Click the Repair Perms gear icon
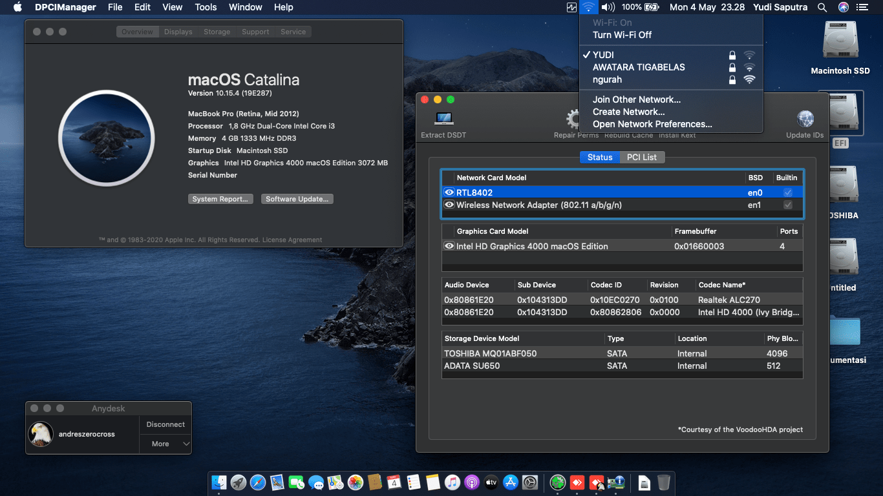The height and width of the screenshot is (496, 883). (x=574, y=119)
